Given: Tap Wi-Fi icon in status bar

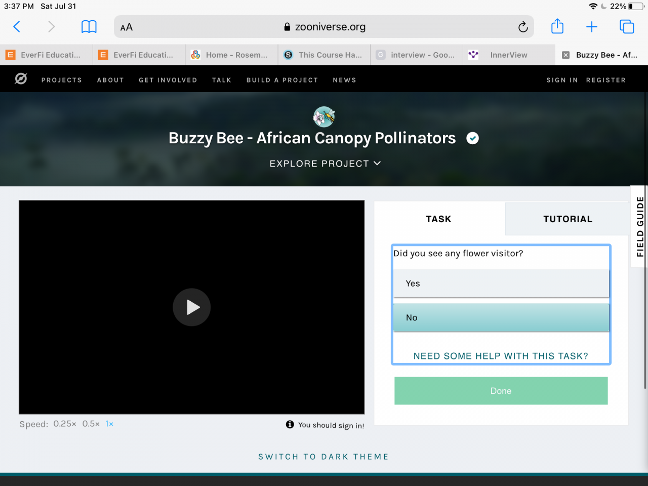Looking at the screenshot, I should (x=593, y=6).
